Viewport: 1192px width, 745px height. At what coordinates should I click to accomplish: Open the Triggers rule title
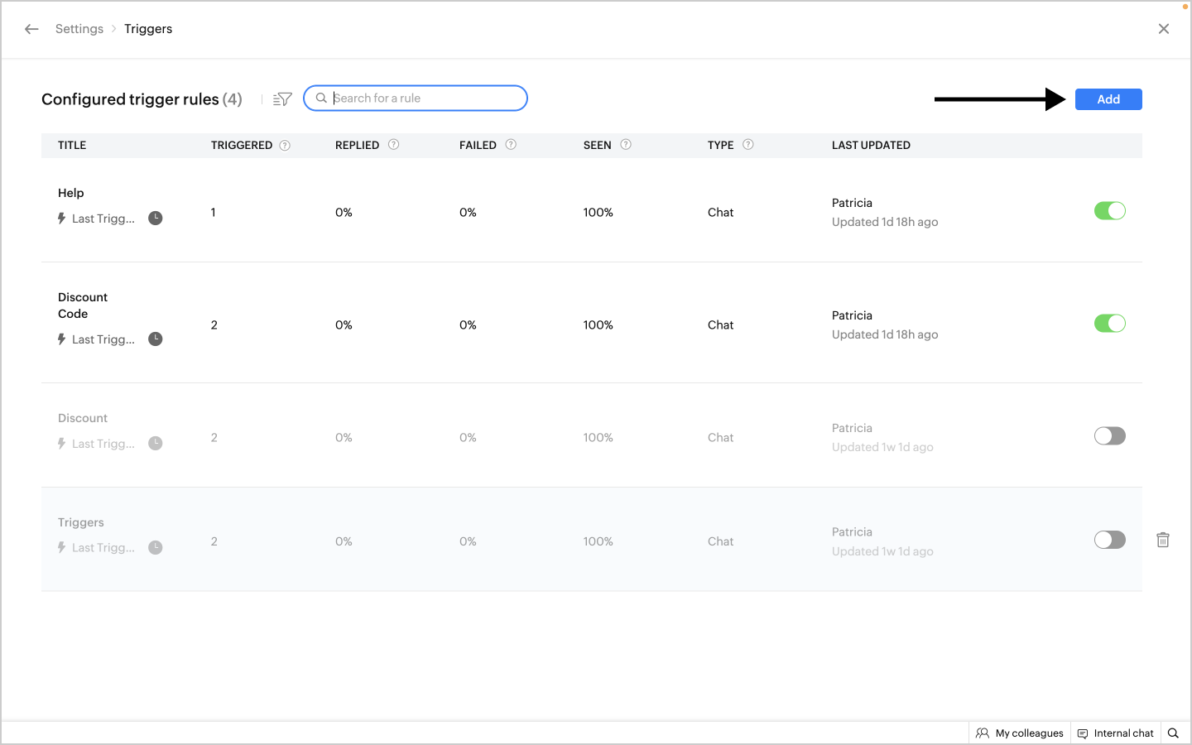click(x=81, y=522)
